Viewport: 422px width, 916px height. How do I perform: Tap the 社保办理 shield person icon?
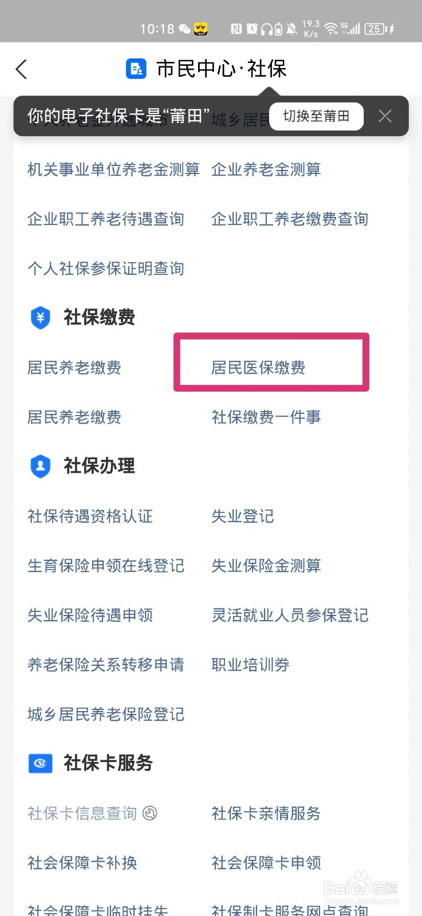(40, 466)
